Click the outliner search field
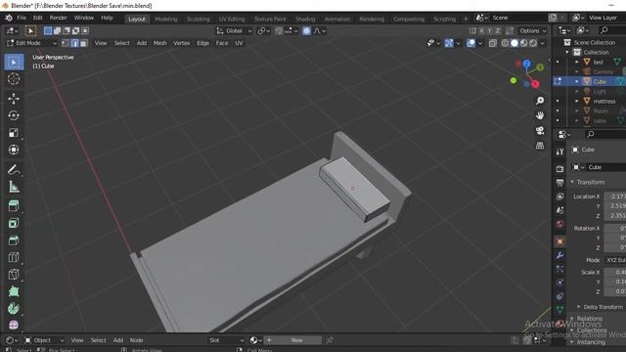 [x=612, y=30]
